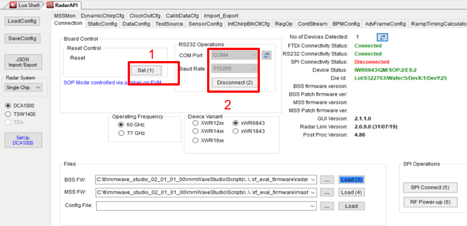Switch to the MSSMon tab
The height and width of the screenshot is (226, 467).
(64, 16)
